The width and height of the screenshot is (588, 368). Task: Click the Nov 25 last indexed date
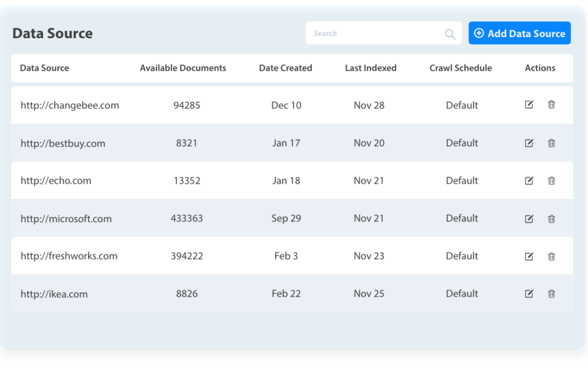coord(369,293)
